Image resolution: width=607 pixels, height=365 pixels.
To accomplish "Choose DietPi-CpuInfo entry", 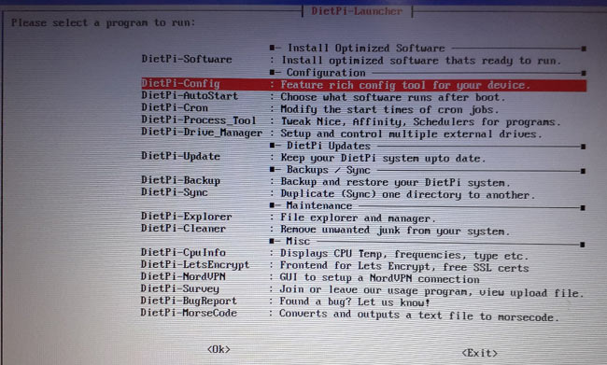I will coord(183,252).
